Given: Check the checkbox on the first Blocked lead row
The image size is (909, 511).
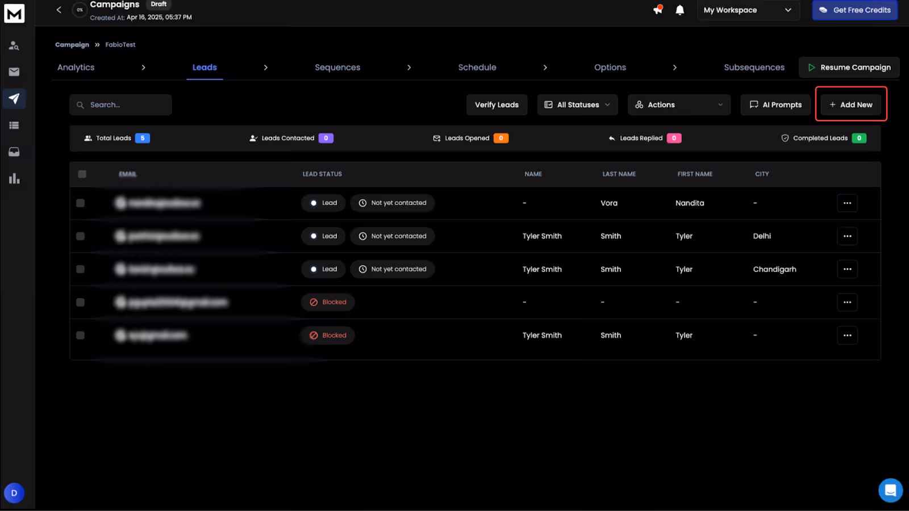Looking at the screenshot, I should [80, 302].
